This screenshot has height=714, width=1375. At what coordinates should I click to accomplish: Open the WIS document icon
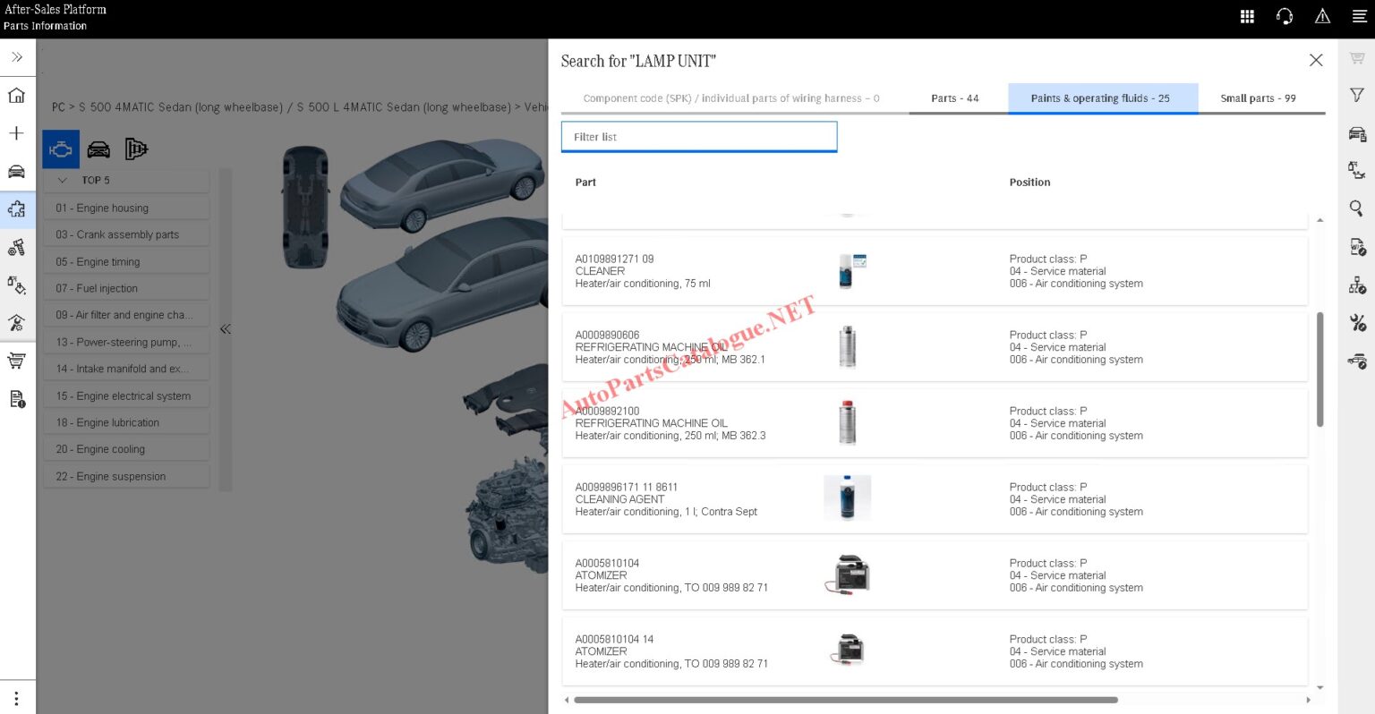click(x=1357, y=247)
